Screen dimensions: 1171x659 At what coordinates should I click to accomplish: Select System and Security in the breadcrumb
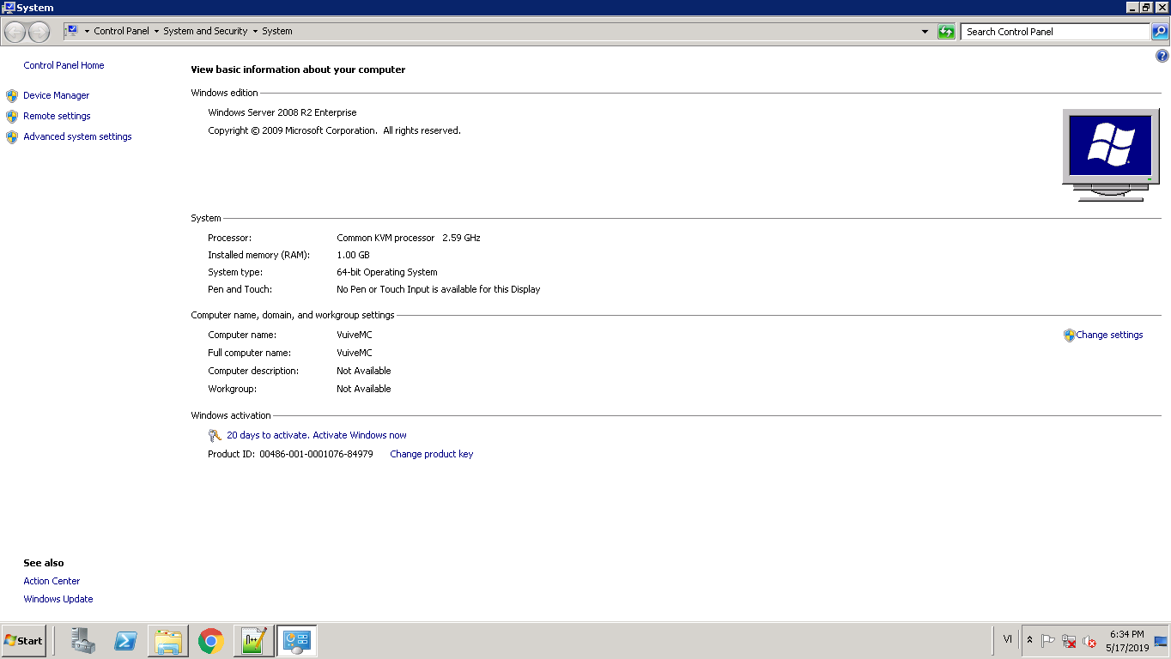pyautogui.click(x=205, y=31)
